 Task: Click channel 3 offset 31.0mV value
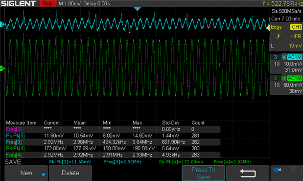[293, 70]
